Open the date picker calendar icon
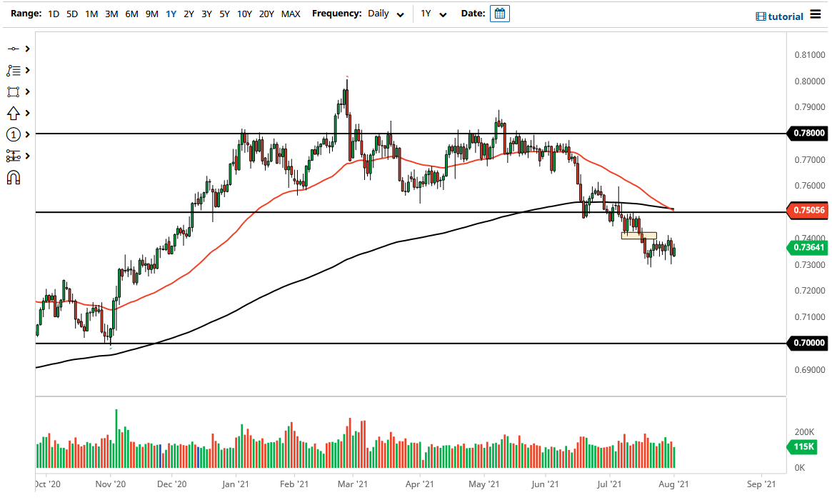Image resolution: width=832 pixels, height=500 pixels. (x=499, y=13)
